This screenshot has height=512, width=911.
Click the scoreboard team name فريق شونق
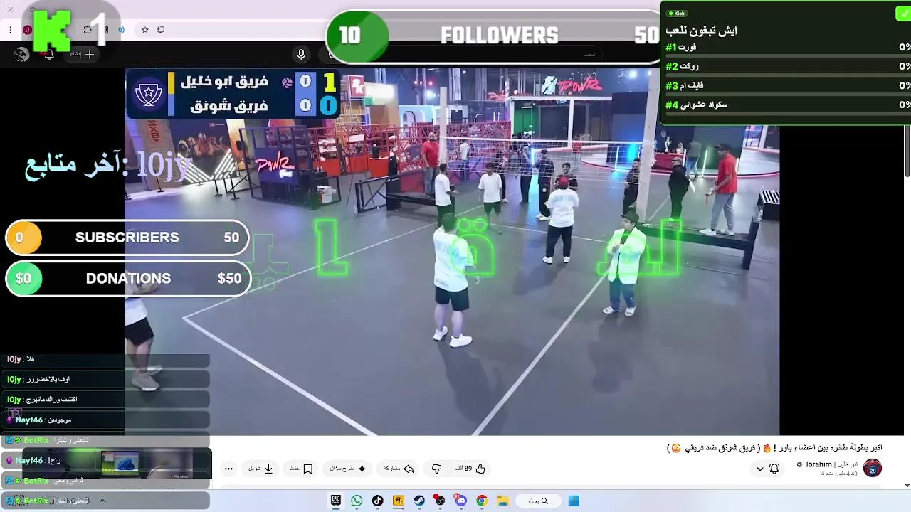pos(229,106)
